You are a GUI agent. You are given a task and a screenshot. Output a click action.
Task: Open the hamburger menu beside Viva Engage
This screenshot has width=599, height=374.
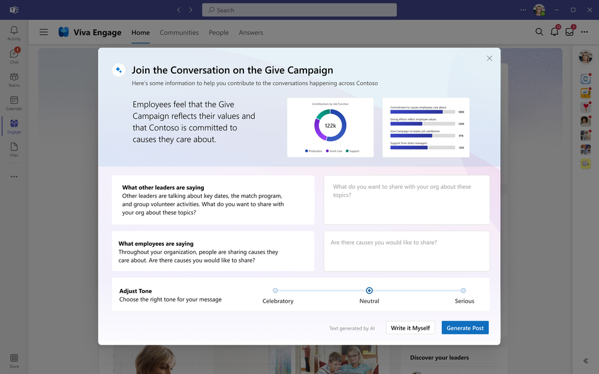44,32
